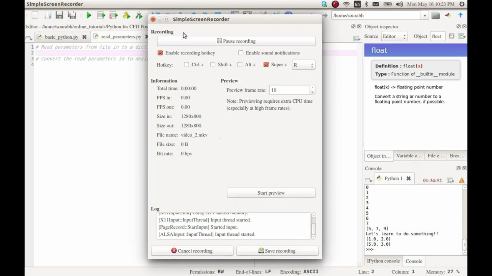Open the Console pane options icon

[x=450, y=180]
